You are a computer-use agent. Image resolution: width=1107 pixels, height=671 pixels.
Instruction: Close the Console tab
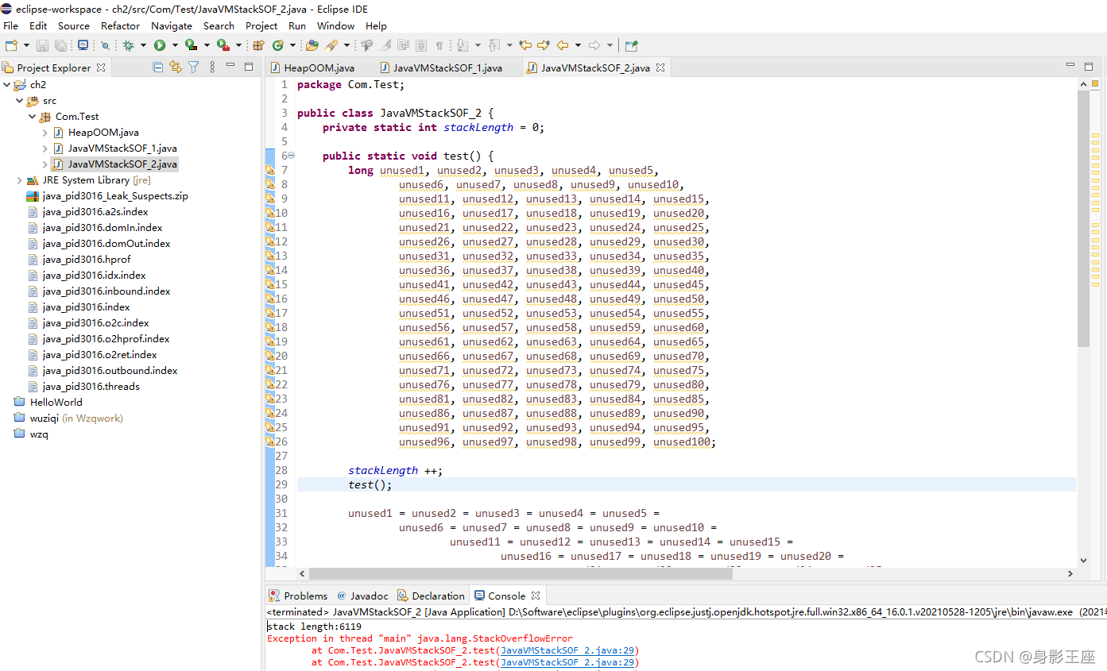536,596
